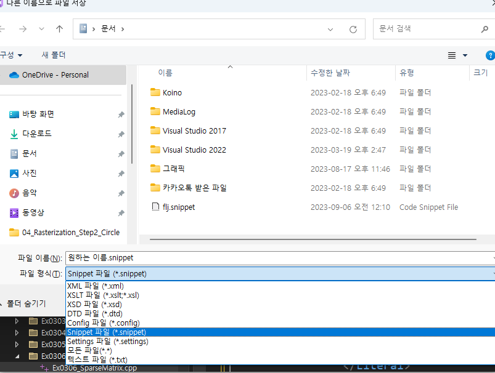495x373 pixels.
Task: Click pin icon next to 사진
Action: pyautogui.click(x=121, y=174)
